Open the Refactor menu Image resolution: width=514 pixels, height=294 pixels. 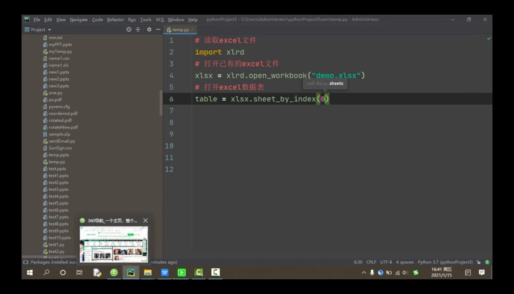point(115,20)
